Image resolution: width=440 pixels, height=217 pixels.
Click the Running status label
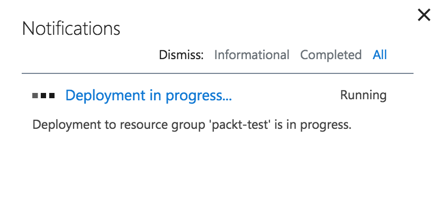(363, 96)
